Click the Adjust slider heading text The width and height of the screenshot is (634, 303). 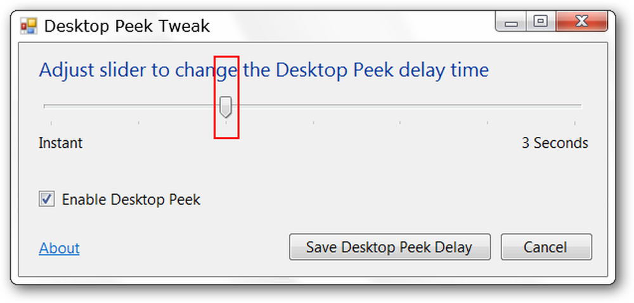click(x=264, y=70)
